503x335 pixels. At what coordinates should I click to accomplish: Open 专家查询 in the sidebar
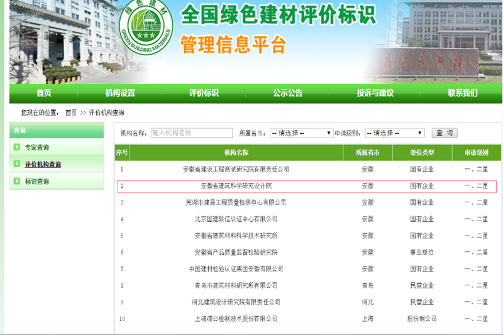[x=37, y=148]
